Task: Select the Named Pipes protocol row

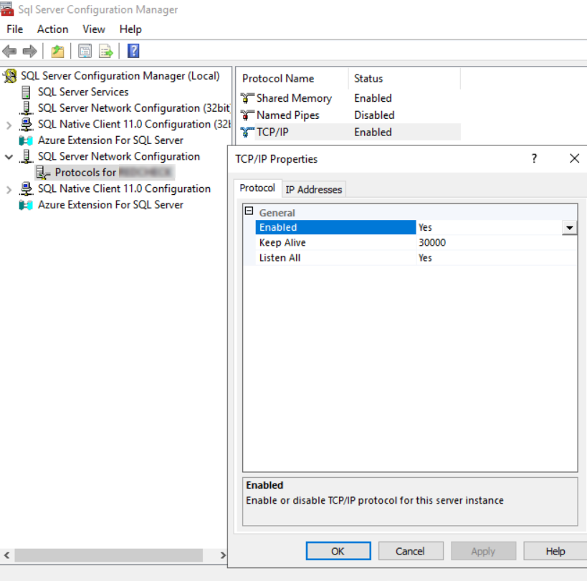Action: pyautogui.click(x=290, y=115)
